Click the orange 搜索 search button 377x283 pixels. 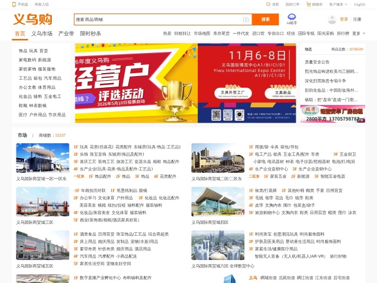point(266,19)
